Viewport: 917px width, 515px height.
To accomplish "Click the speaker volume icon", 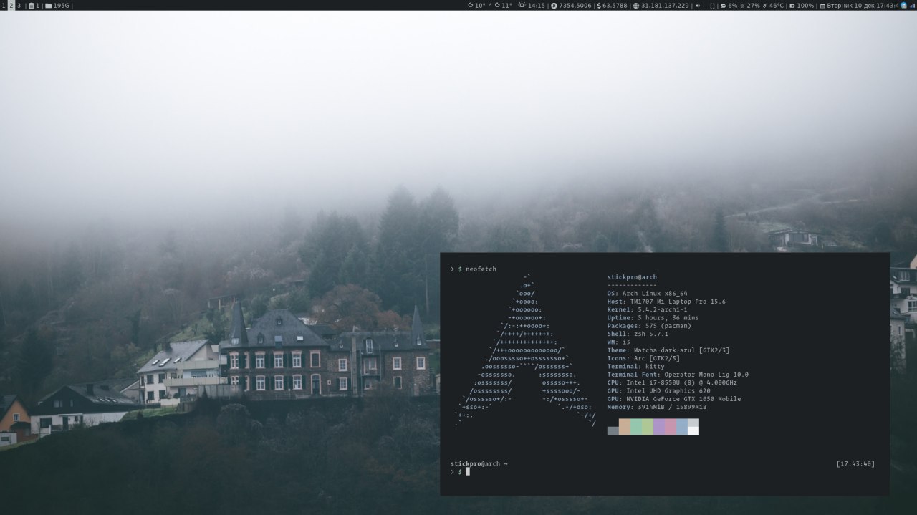I will [698, 5].
